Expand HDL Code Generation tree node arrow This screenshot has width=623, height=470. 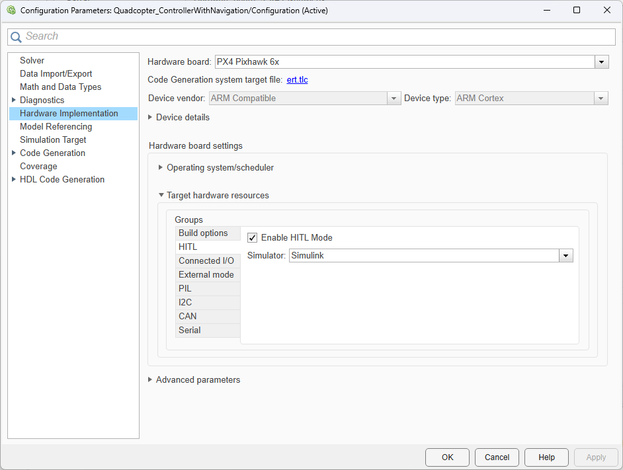tap(13, 179)
